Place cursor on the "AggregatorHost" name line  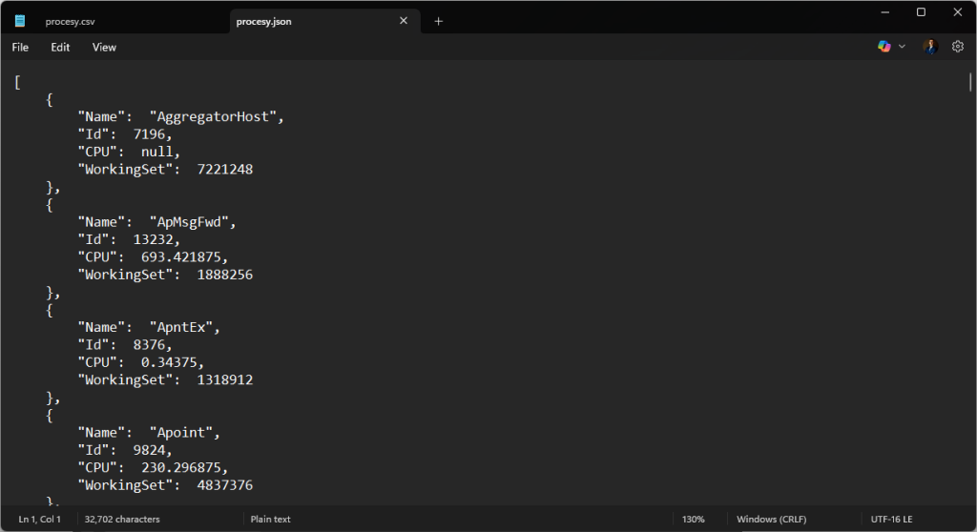coord(181,117)
